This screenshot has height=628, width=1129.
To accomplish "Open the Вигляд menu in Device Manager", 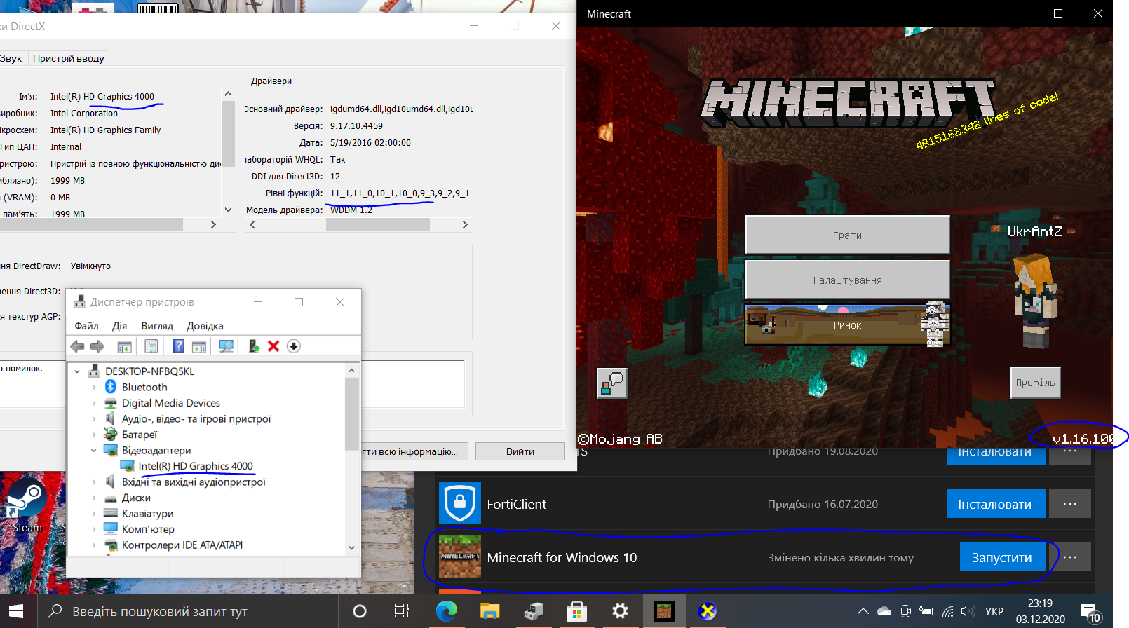I will [x=157, y=326].
